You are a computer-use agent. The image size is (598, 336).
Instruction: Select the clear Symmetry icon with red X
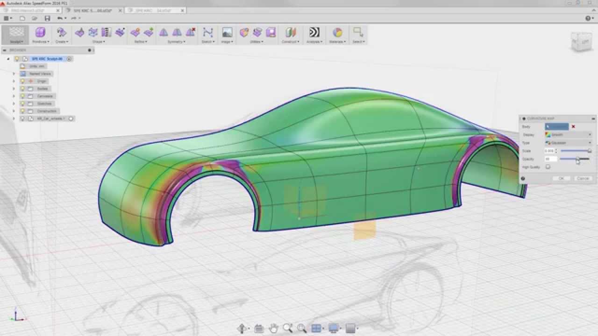click(x=191, y=32)
